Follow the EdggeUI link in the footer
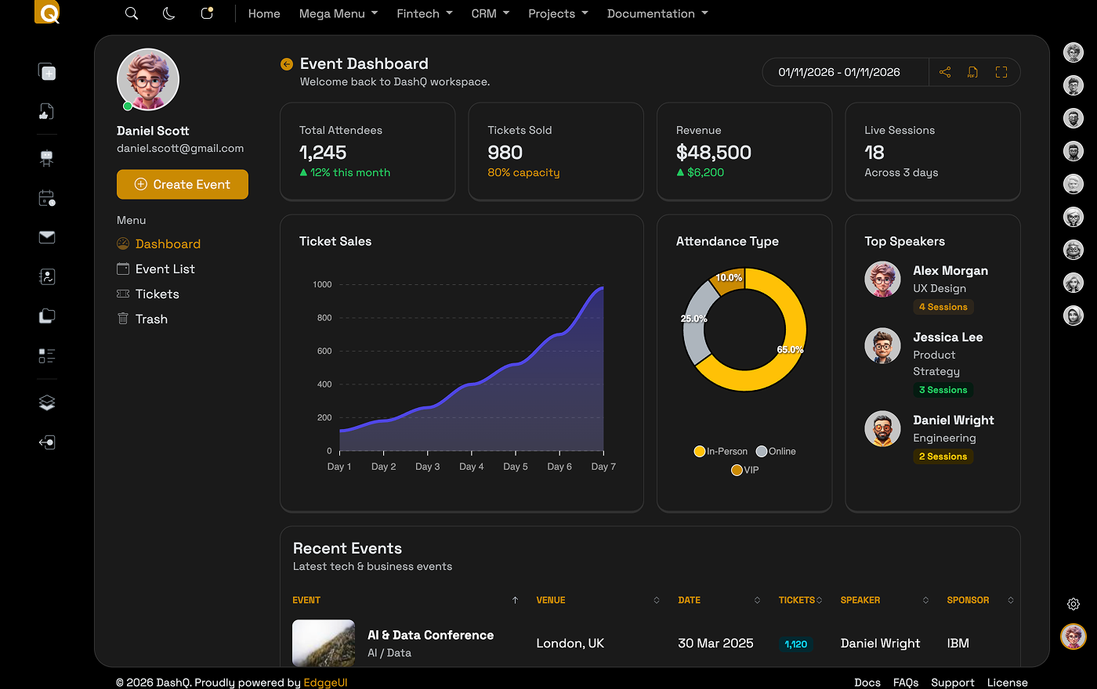Viewport: 1097px width, 689px height. (325, 682)
